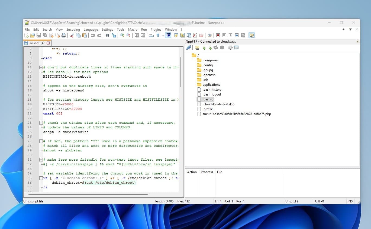Click the Progress column header in the transfer queue
The image size is (371, 229).
pos(207,172)
